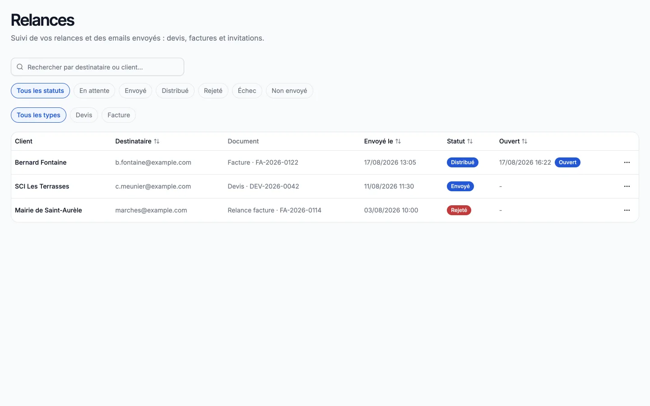This screenshot has height=406, width=650.
Task: Click the Client column header
Action: point(23,141)
